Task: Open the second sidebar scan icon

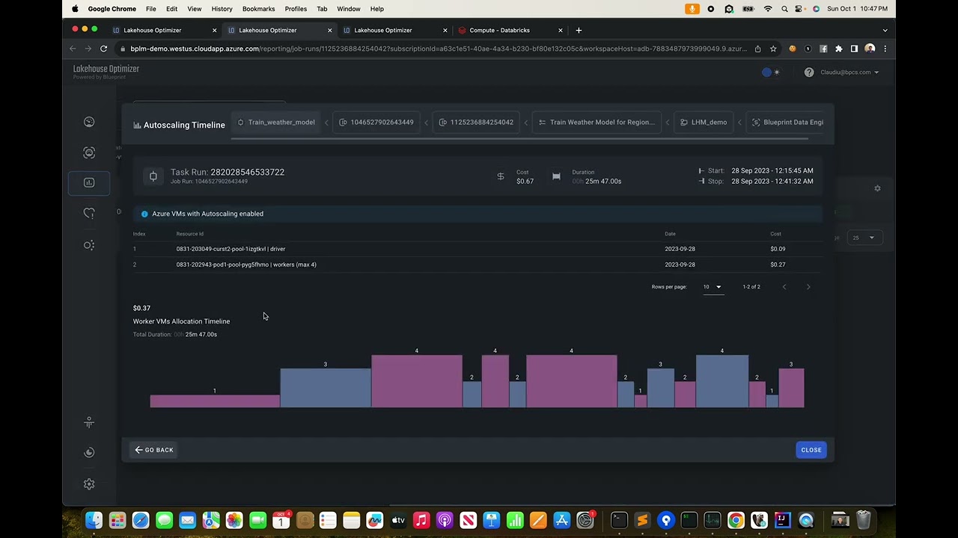Action: click(89, 152)
